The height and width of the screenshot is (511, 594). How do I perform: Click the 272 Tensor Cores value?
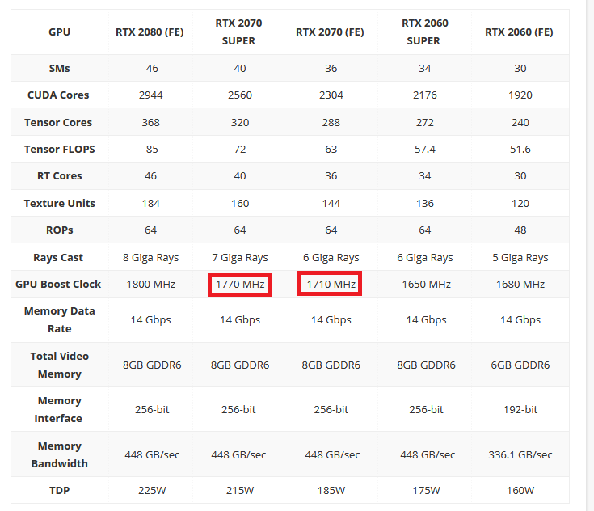click(x=424, y=122)
